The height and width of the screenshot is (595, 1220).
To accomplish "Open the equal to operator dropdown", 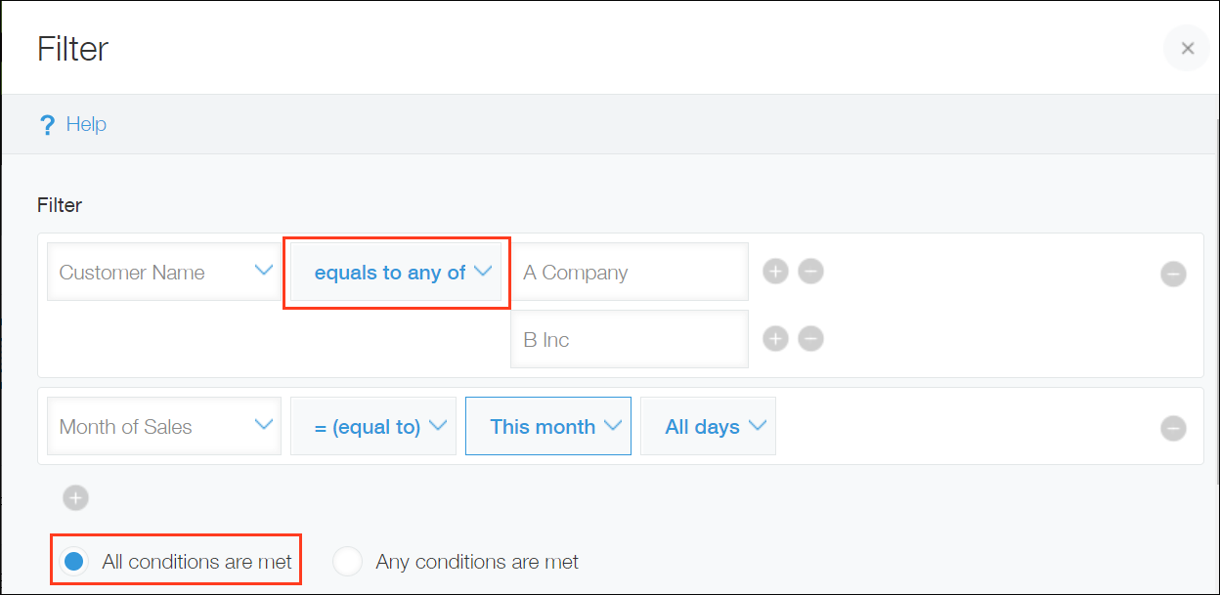I will click(372, 426).
